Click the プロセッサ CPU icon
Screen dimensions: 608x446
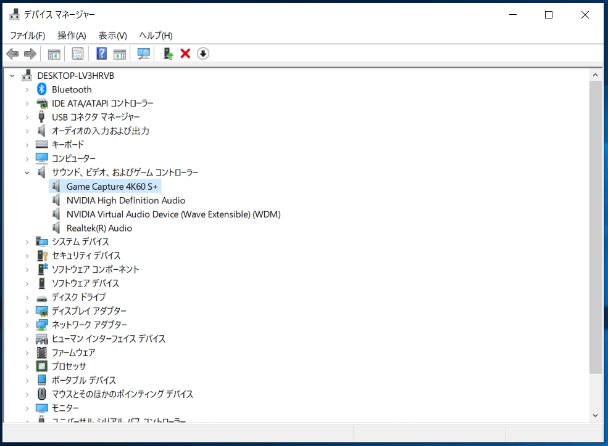(41, 367)
